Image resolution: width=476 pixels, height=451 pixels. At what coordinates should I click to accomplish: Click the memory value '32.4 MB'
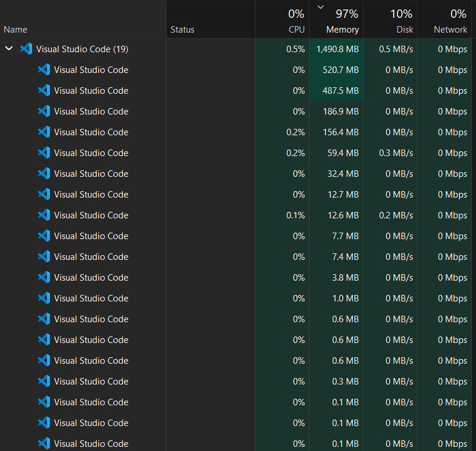(x=343, y=173)
